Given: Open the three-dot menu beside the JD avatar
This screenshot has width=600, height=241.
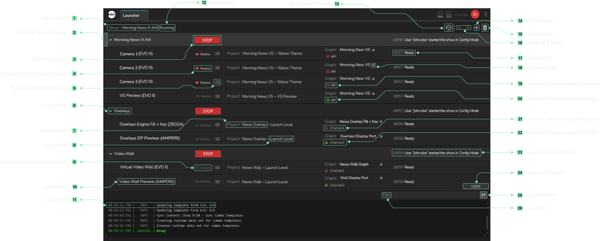Looking at the screenshot, I should point(486,15).
